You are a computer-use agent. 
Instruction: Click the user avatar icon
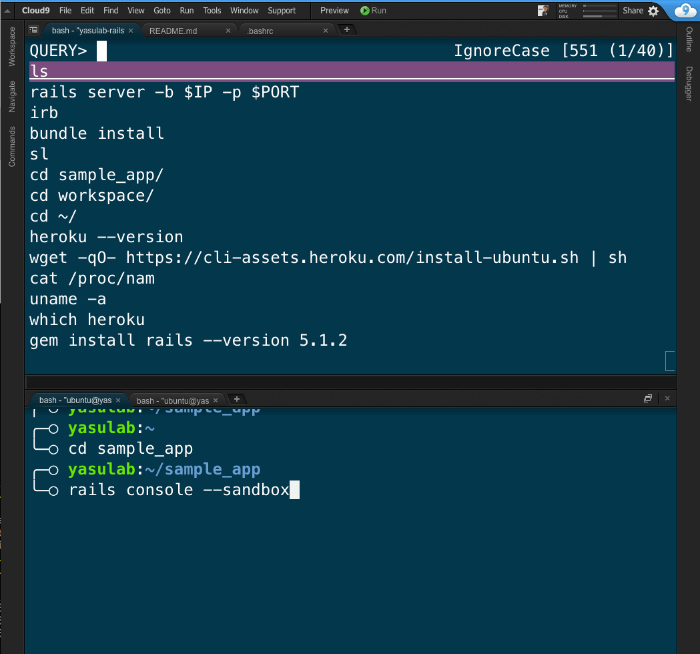(543, 11)
